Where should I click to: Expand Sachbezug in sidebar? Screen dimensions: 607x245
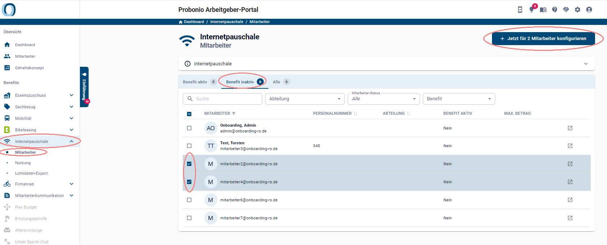click(71, 107)
